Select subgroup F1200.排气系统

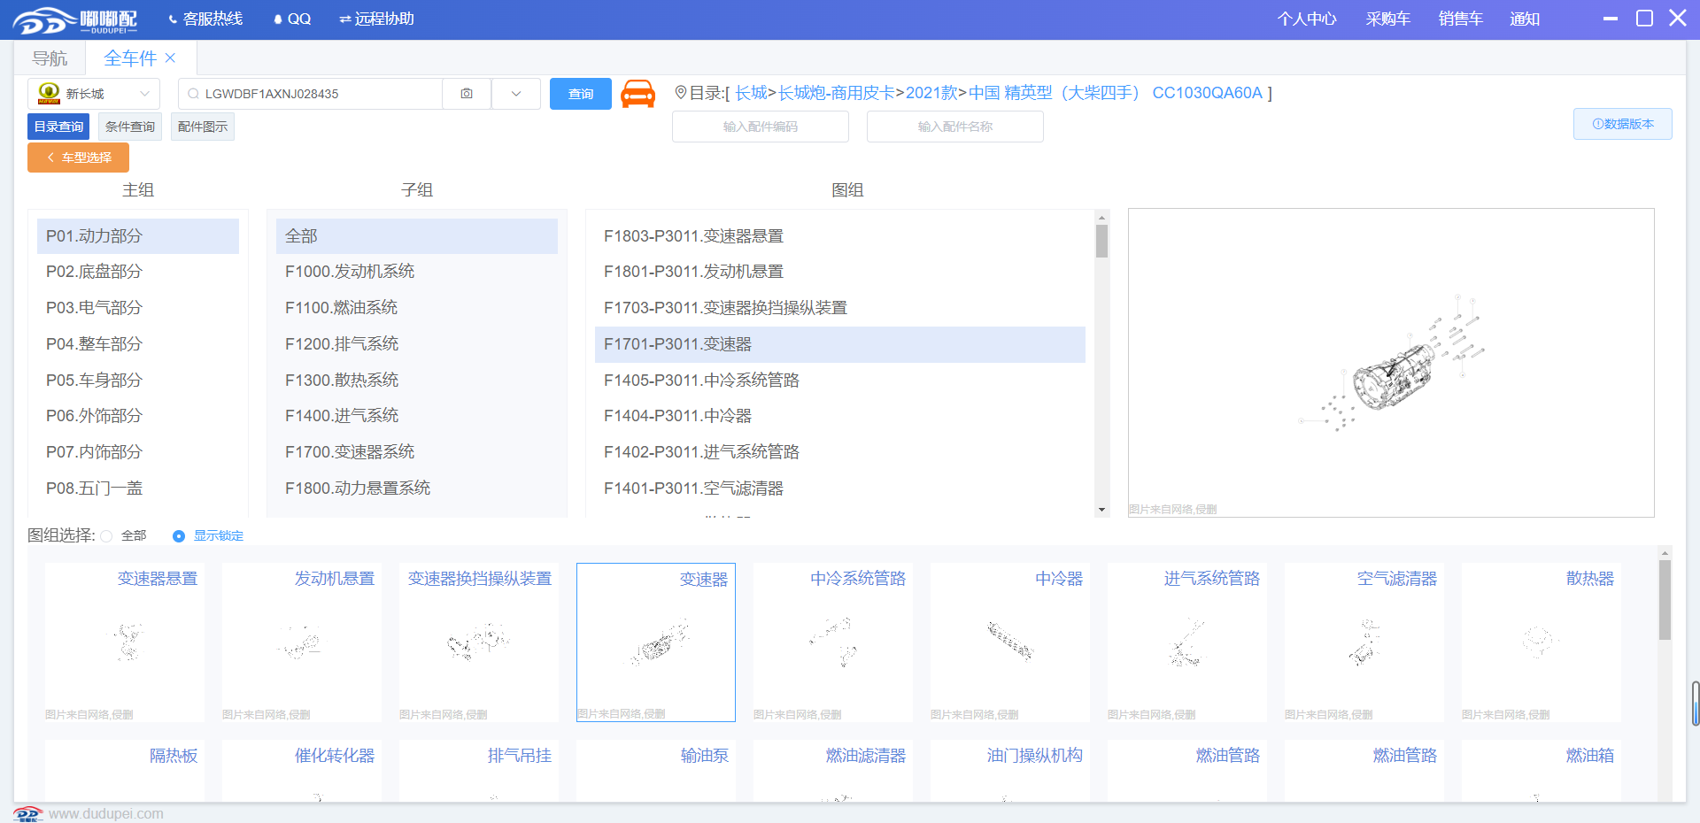coord(417,344)
